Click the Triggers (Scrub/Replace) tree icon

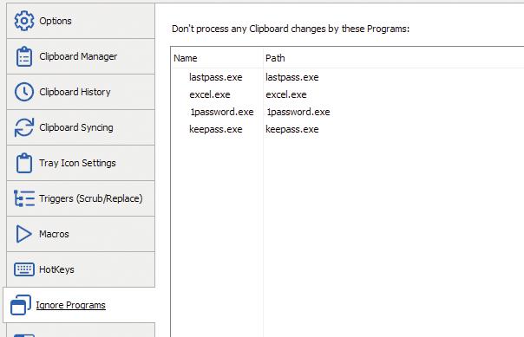click(24, 198)
